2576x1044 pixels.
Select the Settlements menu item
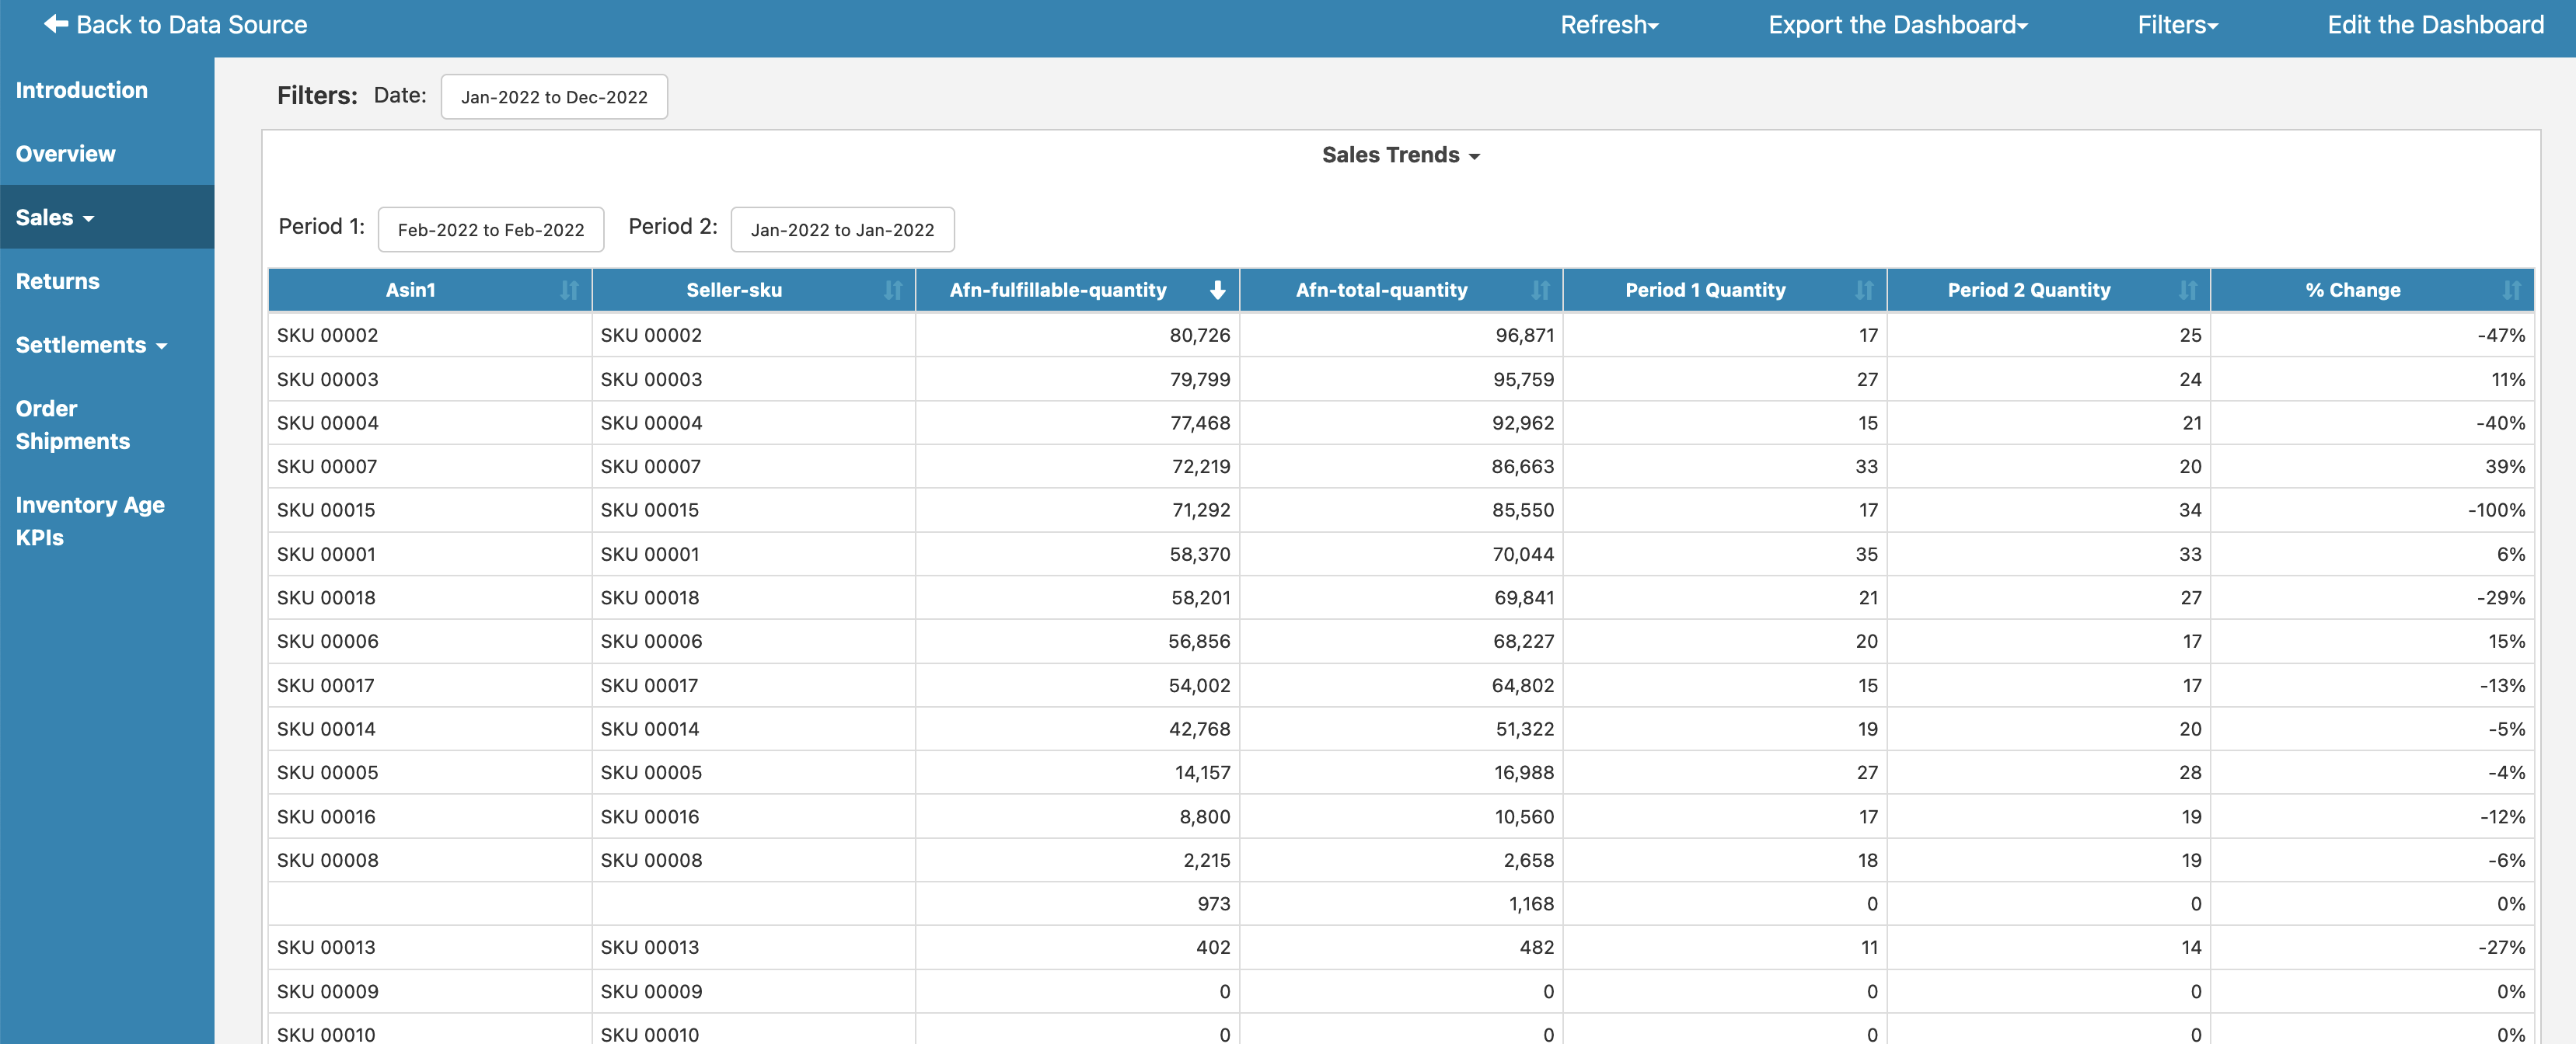(92, 345)
